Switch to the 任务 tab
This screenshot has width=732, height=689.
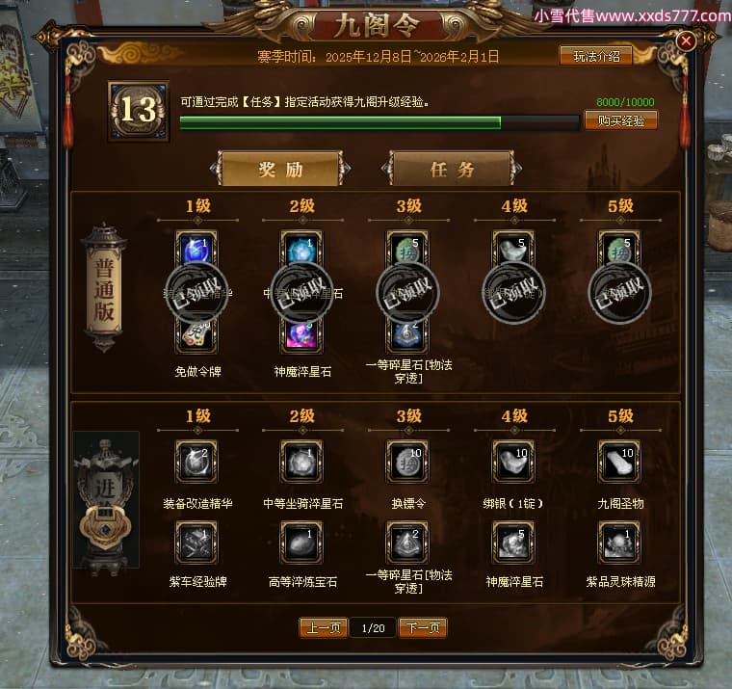click(x=452, y=169)
